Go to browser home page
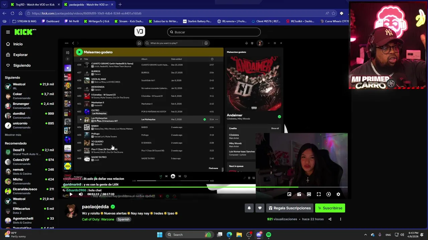The image size is (428, 240). point(20,13)
